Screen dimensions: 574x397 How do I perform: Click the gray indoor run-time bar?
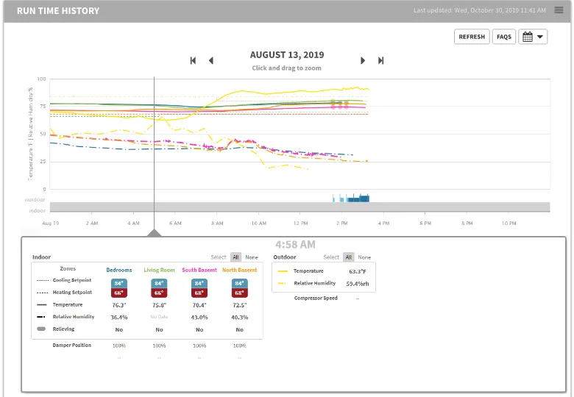point(300,207)
